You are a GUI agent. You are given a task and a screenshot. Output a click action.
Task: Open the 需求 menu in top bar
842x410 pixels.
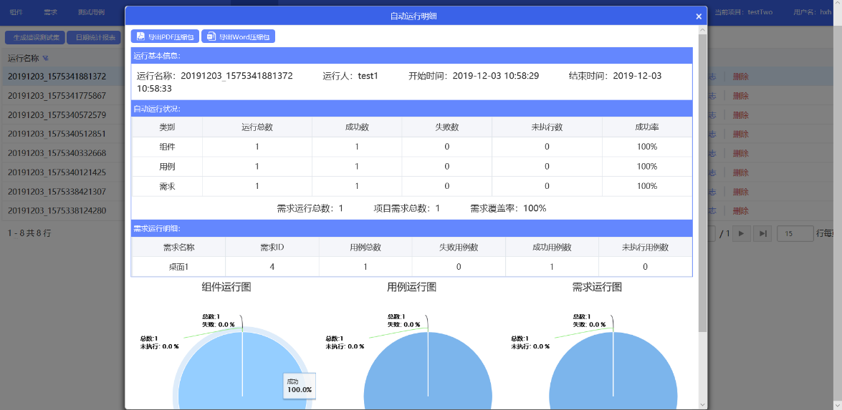tap(50, 12)
